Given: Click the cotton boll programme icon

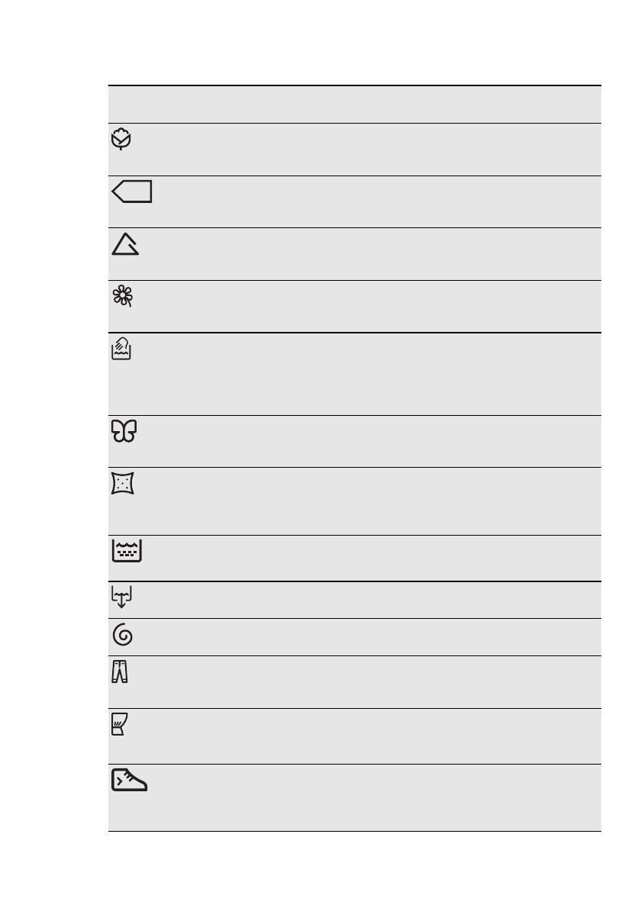Looking at the screenshot, I should [x=121, y=140].
